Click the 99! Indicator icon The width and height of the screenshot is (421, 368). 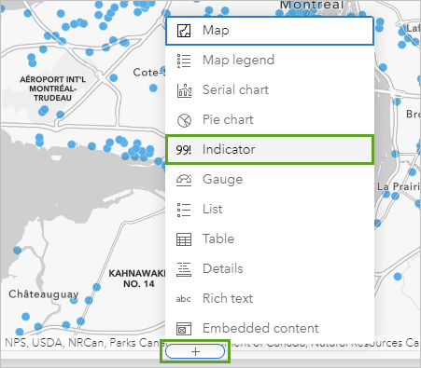pyautogui.click(x=183, y=150)
